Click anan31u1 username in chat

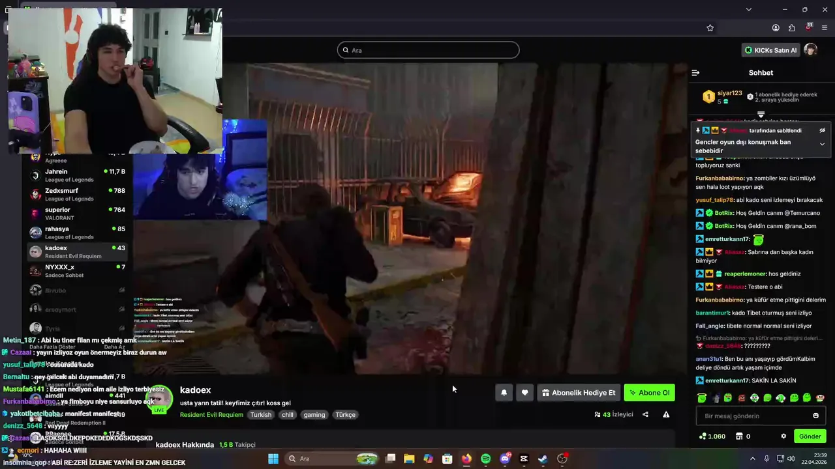pyautogui.click(x=708, y=359)
